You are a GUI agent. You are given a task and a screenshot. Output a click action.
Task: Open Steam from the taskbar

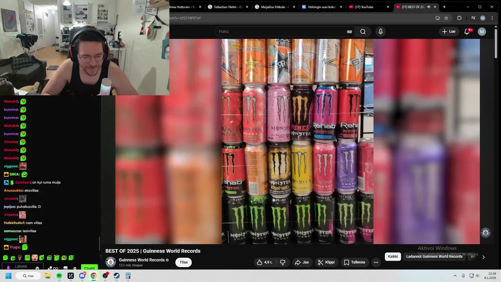[x=117, y=276]
